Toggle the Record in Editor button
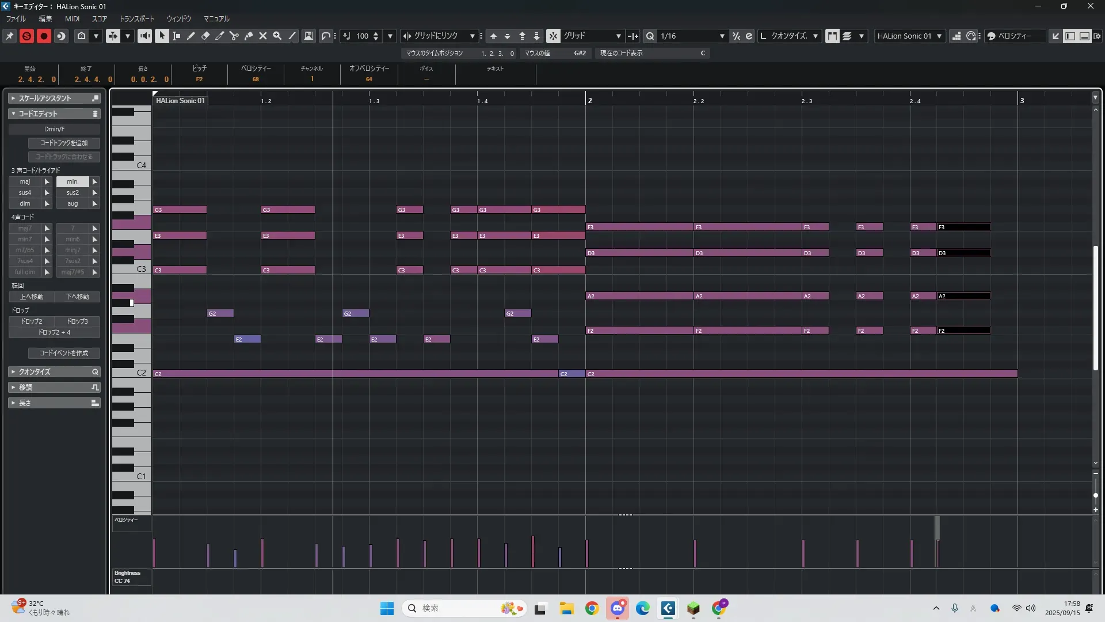1105x622 pixels. pyautogui.click(x=44, y=36)
